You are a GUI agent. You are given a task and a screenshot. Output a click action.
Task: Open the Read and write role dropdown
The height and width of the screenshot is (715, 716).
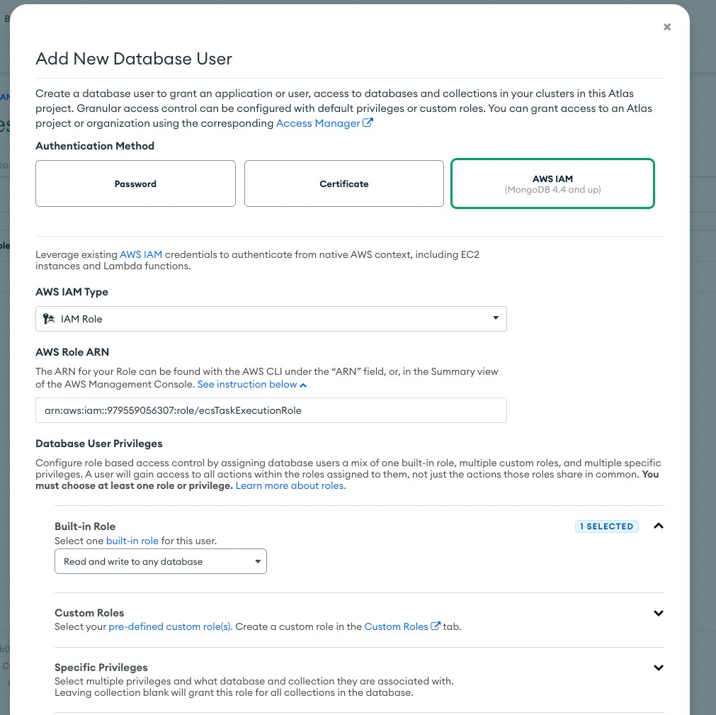[x=161, y=561]
